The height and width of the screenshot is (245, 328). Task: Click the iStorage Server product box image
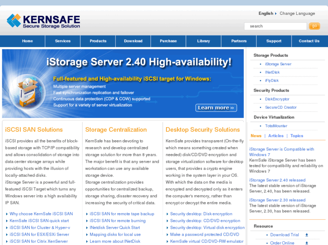pos(27,92)
